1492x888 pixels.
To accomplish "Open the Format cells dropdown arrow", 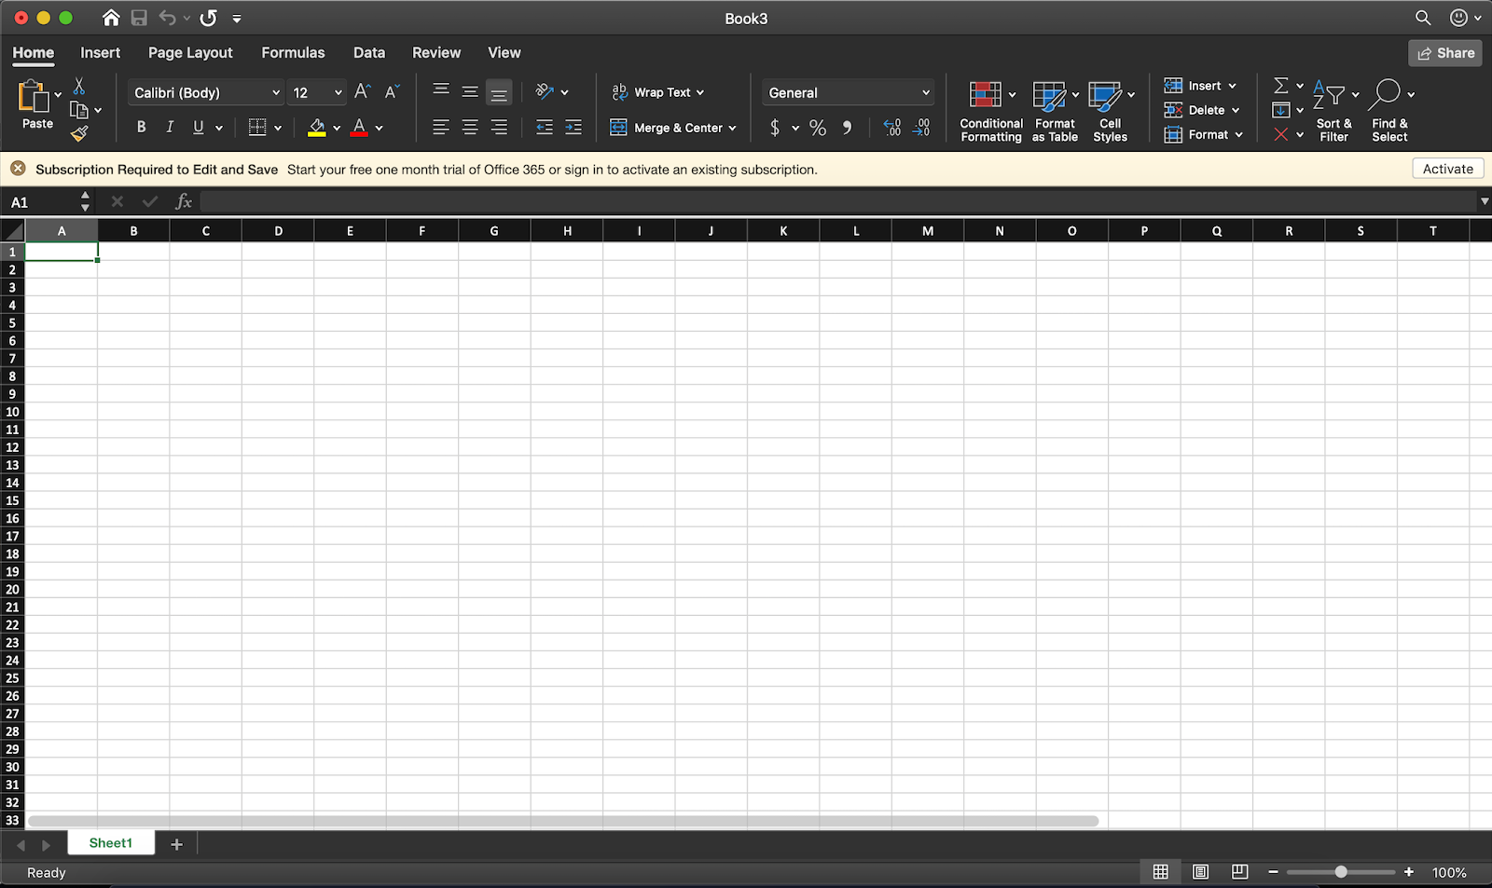I will point(1239,135).
